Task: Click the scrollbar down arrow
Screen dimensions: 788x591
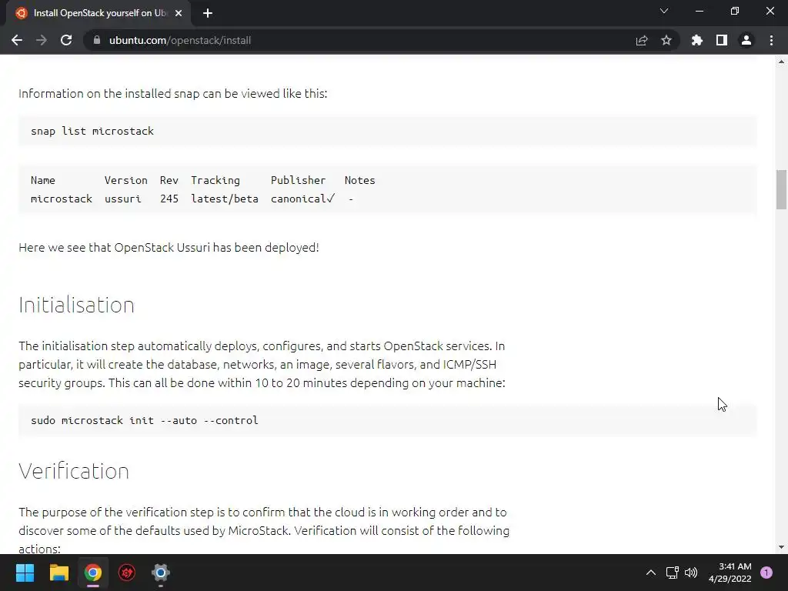Action: (781, 547)
